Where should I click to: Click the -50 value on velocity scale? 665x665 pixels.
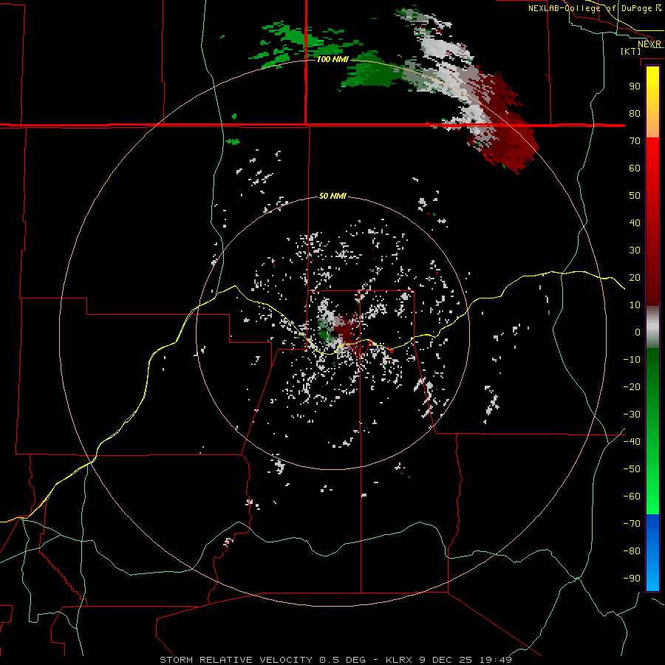[632, 469]
